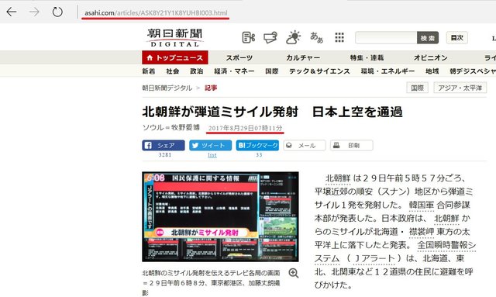Go to 政治 submenu
Screen dimensions: 496x297
tap(196, 71)
